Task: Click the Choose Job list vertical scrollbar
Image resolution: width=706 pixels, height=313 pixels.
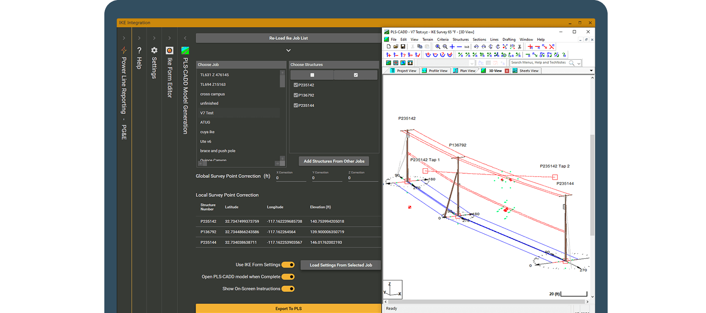Action: click(x=283, y=115)
